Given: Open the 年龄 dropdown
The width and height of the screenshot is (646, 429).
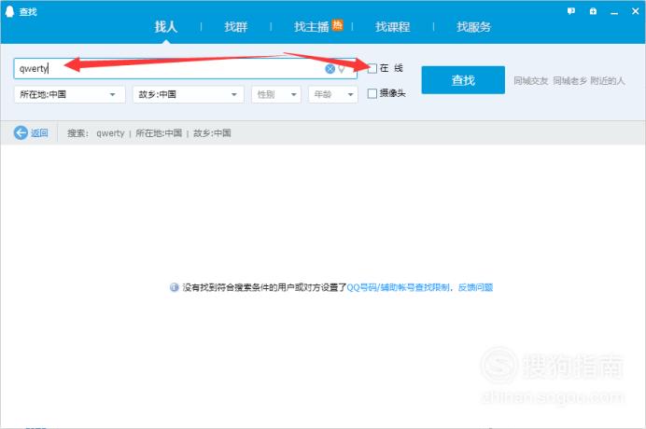Looking at the screenshot, I should 333,94.
